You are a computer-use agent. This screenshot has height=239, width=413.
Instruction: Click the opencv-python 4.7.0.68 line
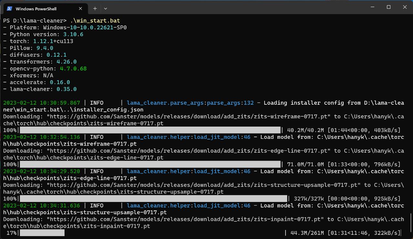(45, 69)
